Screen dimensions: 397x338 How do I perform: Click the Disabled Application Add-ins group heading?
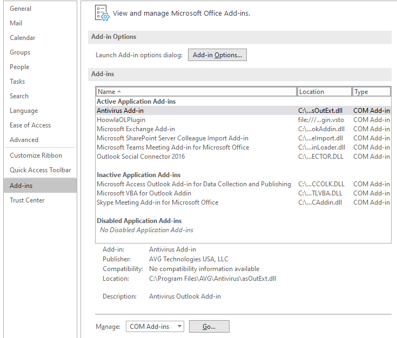[x=139, y=221]
